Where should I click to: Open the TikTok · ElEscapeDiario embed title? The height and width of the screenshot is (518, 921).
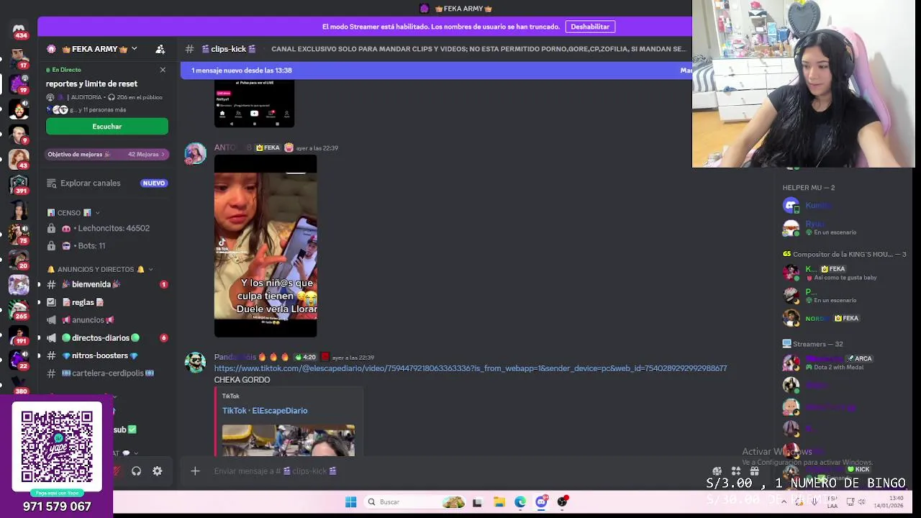265,411
